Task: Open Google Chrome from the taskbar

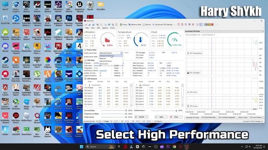Action: [x=174, y=147]
